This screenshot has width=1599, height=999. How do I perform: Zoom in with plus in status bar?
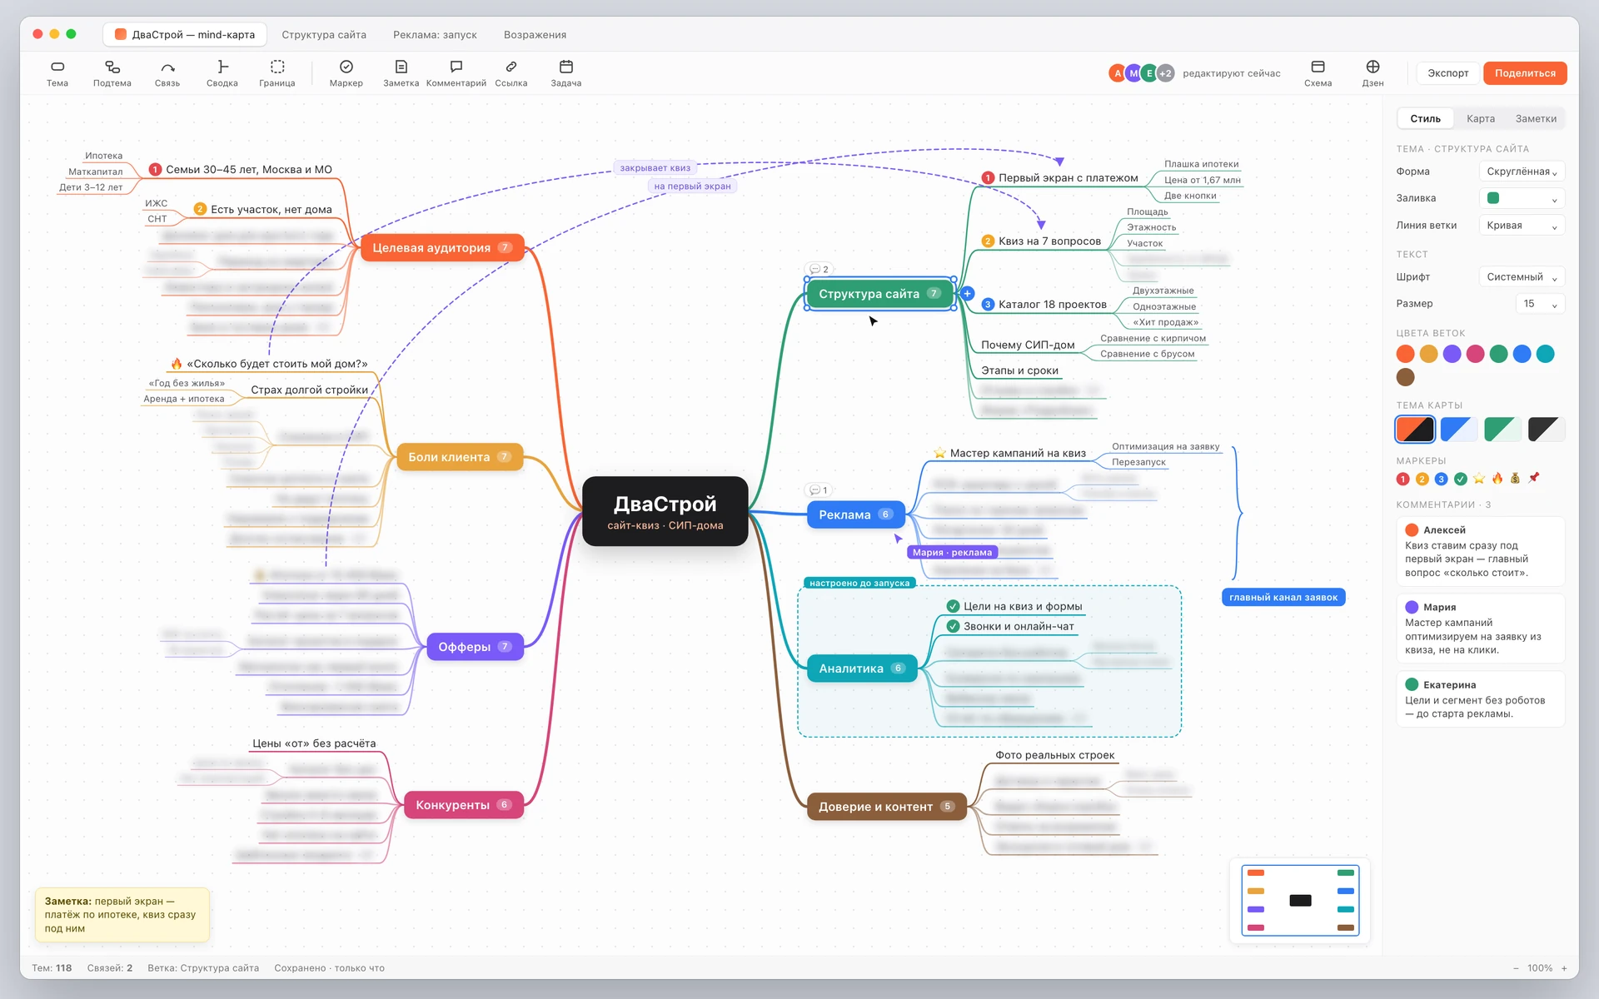(x=1564, y=968)
